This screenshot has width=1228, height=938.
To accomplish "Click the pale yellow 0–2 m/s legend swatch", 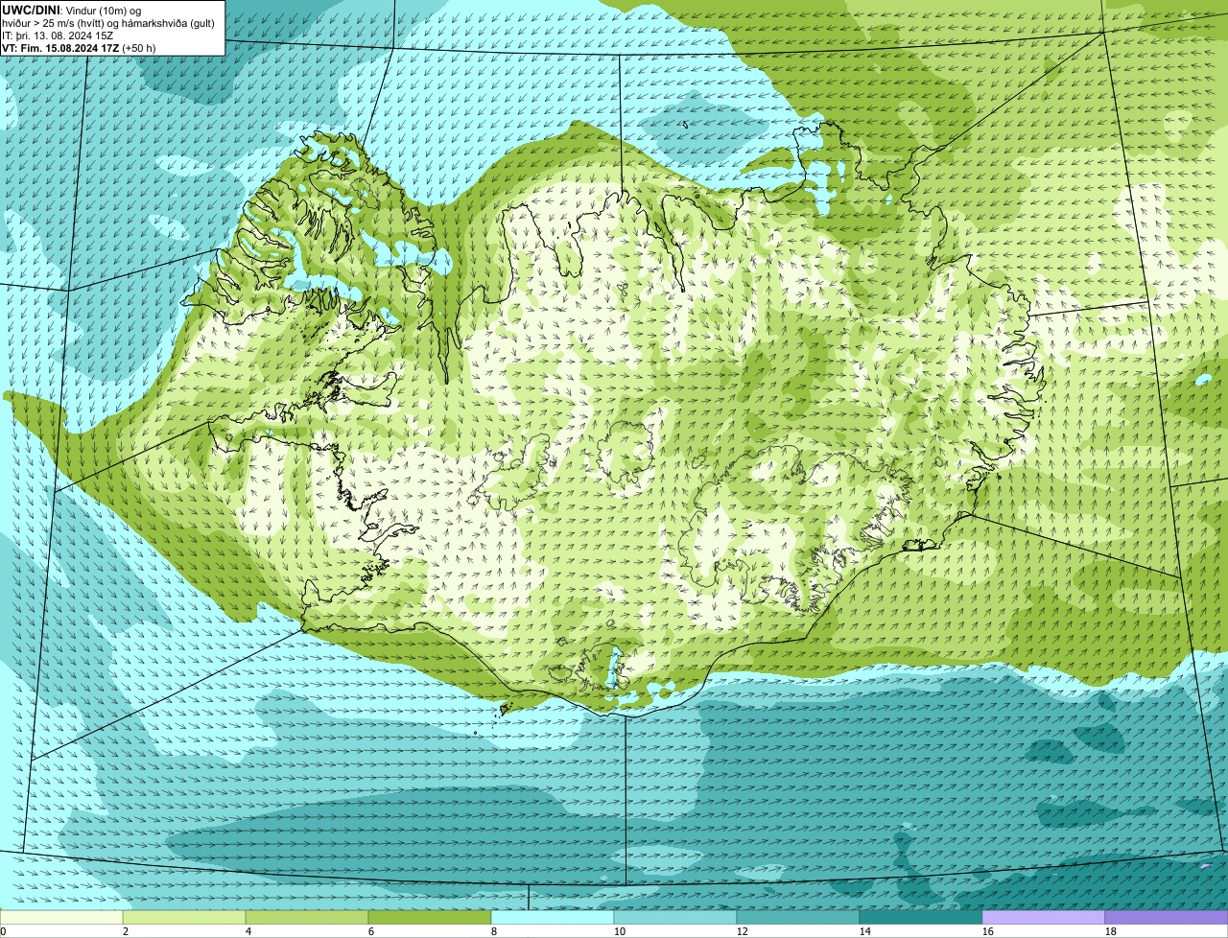I will (x=61, y=918).
